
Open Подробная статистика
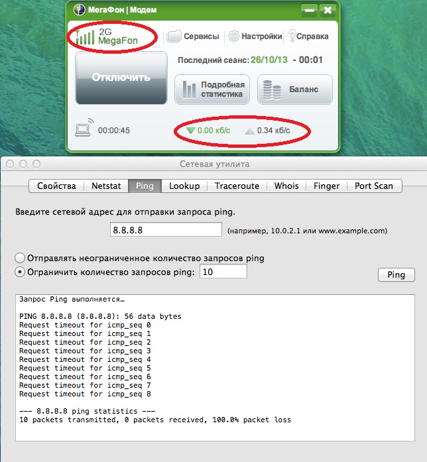click(x=212, y=89)
